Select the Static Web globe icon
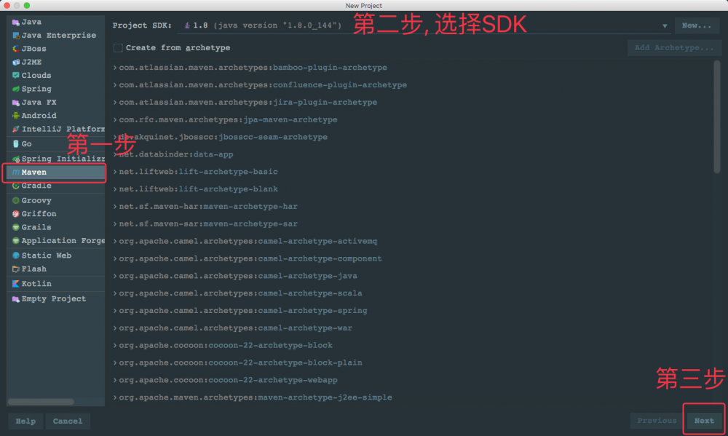728x436 pixels. pos(16,255)
